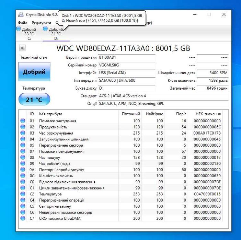Click the blue status orb for disk C:
This screenshot has width=241, height=240.
(19, 29)
